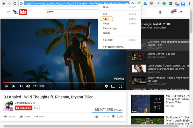The height and width of the screenshot is (128, 193).
Task: Open the Shawn Mendes playlist thumbnail
Action: 139,81
